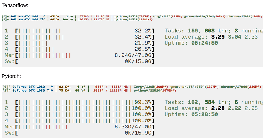Screen dimensions: 265x139
Task: Click the Uptime 05:24:50 value
Action: 204,43
